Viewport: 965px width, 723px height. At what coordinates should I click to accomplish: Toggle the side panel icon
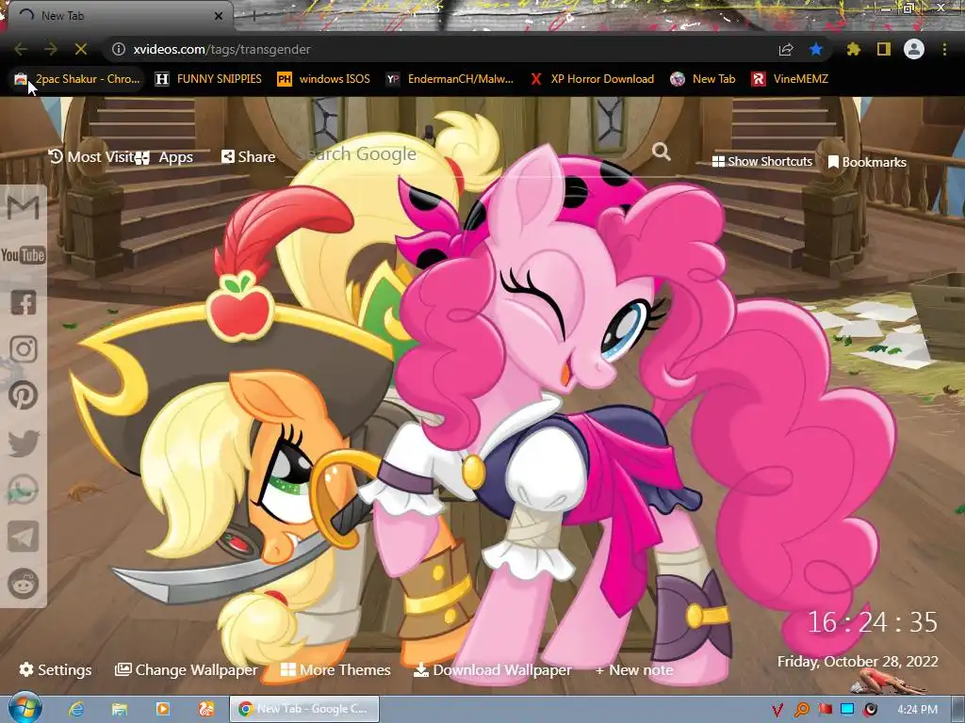[884, 49]
